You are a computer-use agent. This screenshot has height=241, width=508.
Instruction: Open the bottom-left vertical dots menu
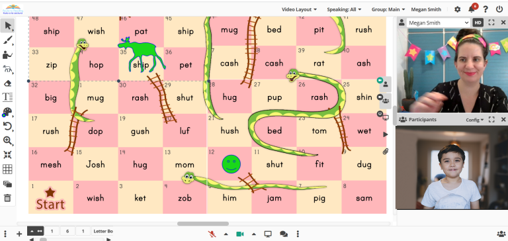click(5, 234)
